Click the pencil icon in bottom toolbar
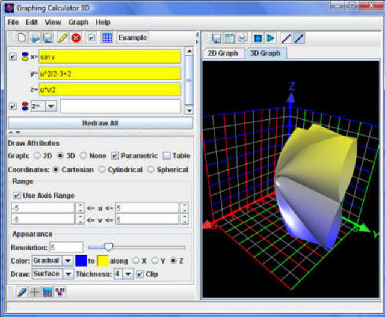 tap(22, 292)
